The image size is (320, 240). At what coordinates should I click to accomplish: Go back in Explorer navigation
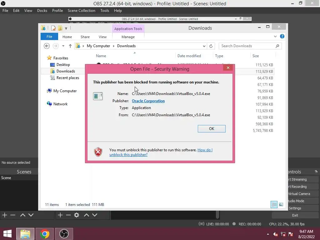tap(47, 46)
